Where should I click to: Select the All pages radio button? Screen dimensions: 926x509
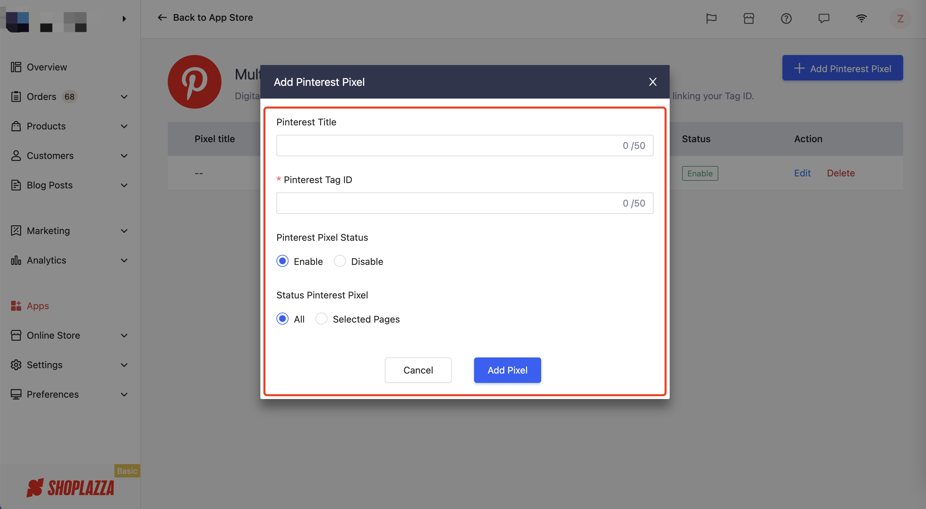(x=282, y=319)
